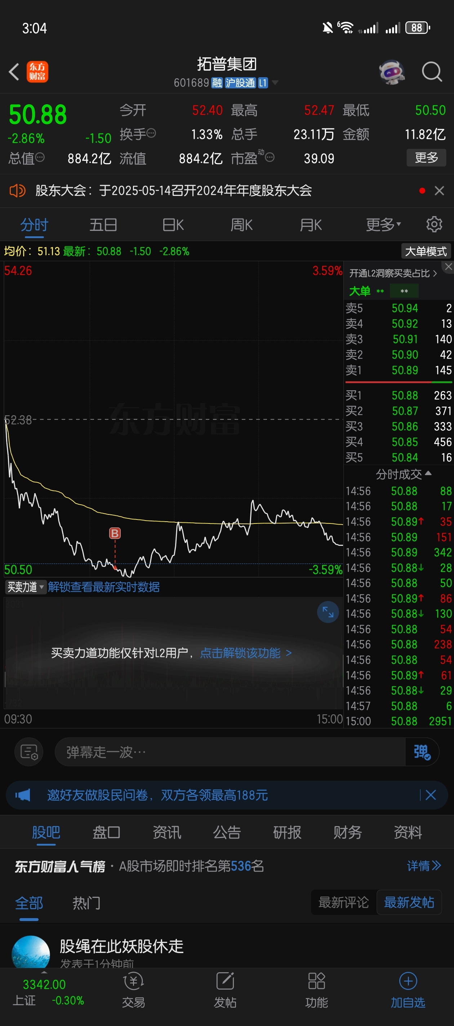
Task: Open 交易 trading icon in bottom bar
Action: coord(133,990)
